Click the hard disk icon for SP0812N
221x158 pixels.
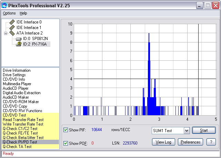coord(19,39)
